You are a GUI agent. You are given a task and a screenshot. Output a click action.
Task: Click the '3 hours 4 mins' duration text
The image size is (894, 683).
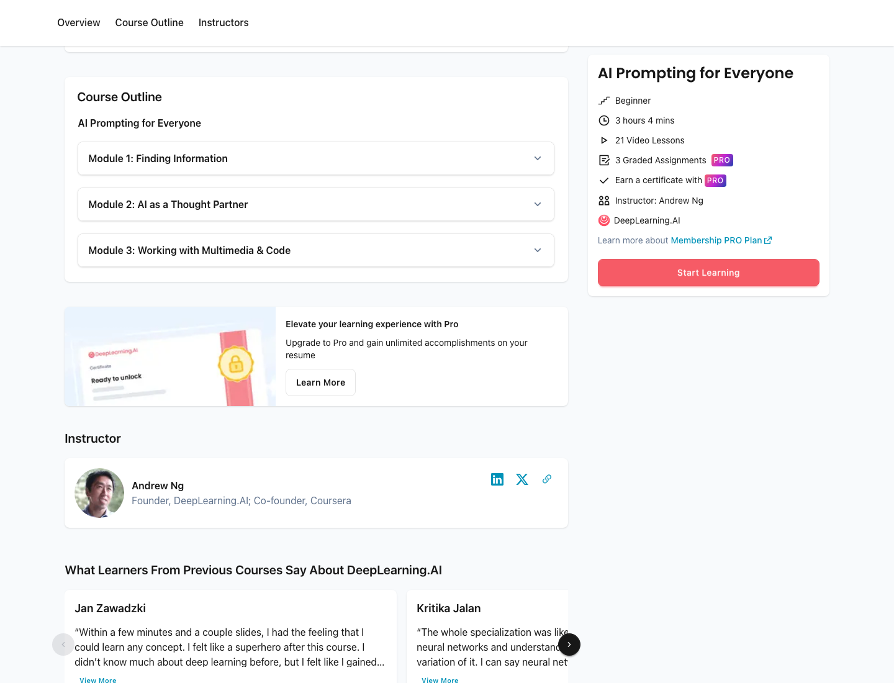[645, 120]
